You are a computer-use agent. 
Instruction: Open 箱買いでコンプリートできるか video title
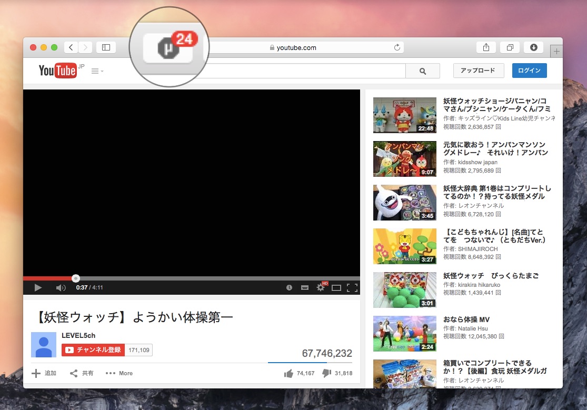click(495, 367)
